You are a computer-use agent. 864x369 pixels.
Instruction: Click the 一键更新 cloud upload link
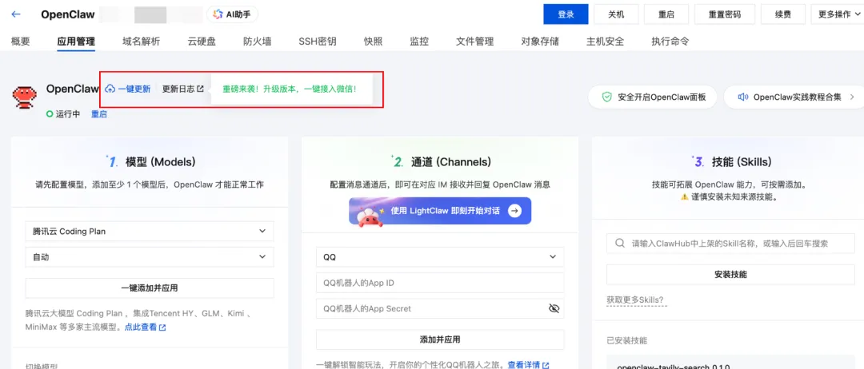[x=127, y=89]
